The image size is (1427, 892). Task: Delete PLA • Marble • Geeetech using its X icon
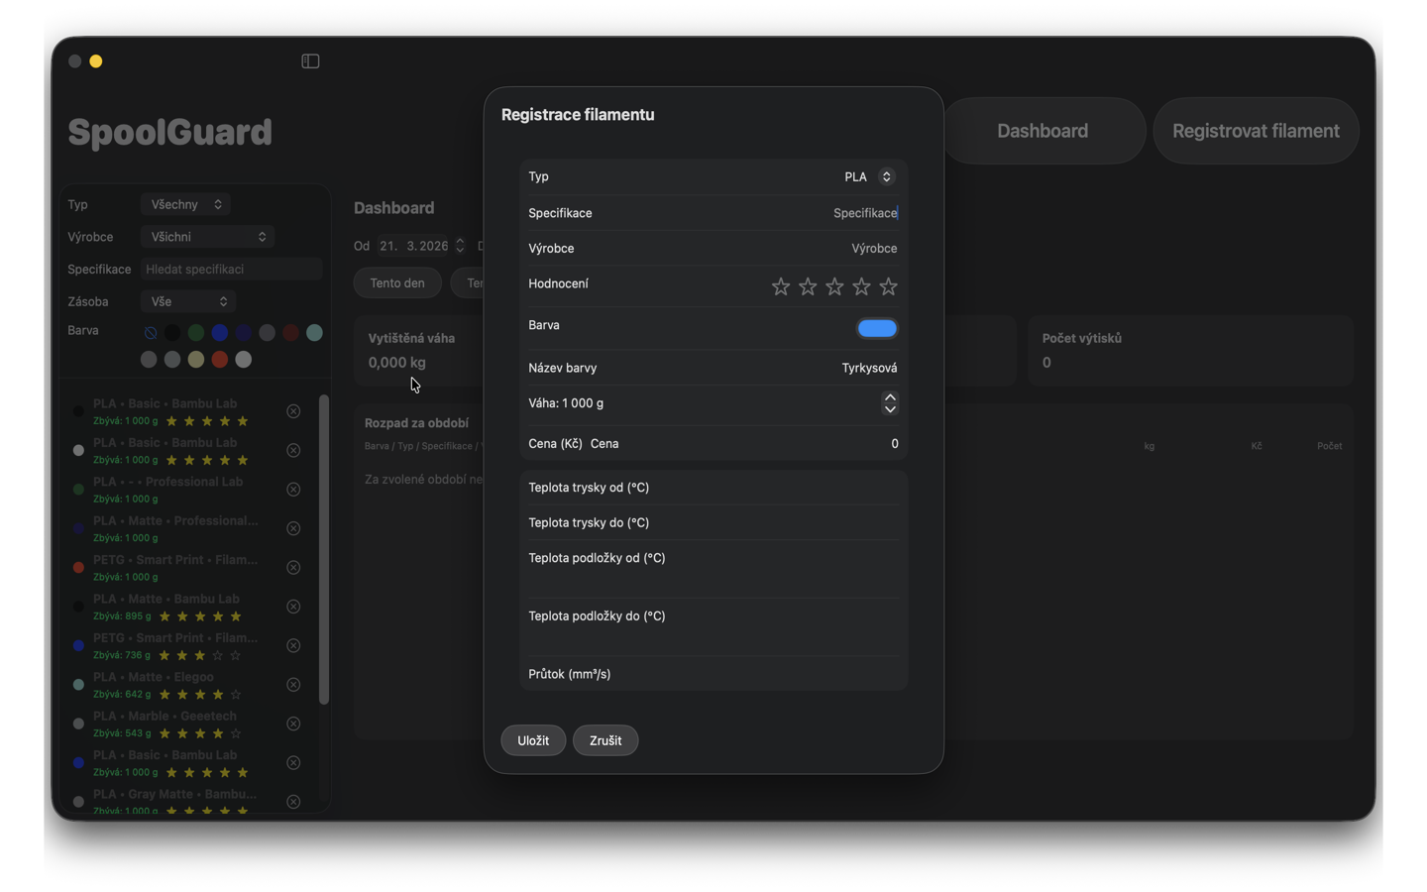coord(293,724)
